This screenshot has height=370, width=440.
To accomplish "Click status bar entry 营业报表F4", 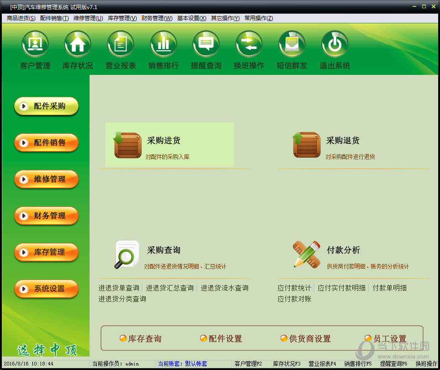I will click(x=323, y=364).
